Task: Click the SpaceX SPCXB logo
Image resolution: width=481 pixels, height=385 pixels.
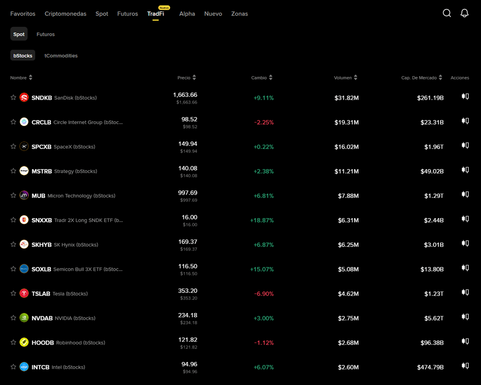Action: coord(24,147)
